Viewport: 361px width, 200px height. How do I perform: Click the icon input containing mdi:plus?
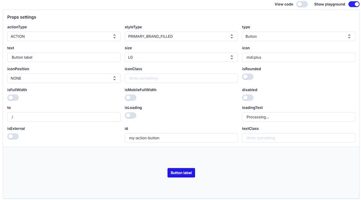pyautogui.click(x=299, y=57)
